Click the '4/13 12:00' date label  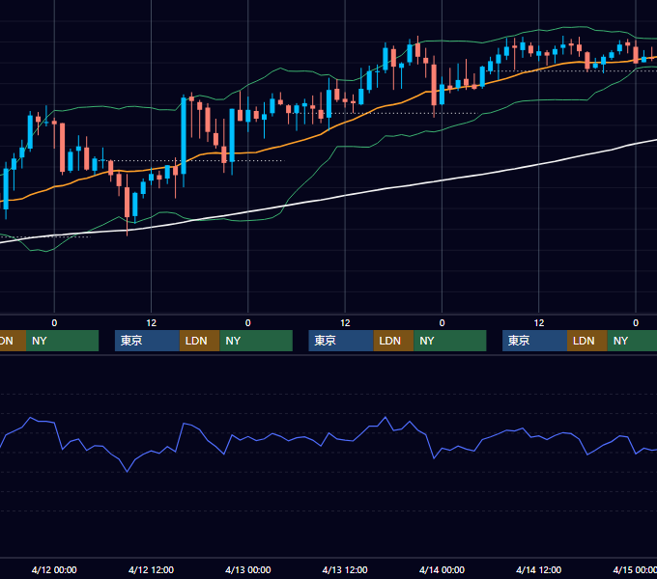tap(345, 569)
